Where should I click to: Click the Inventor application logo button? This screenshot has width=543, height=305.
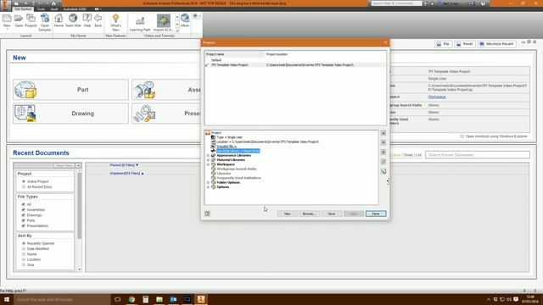tap(5, 5)
